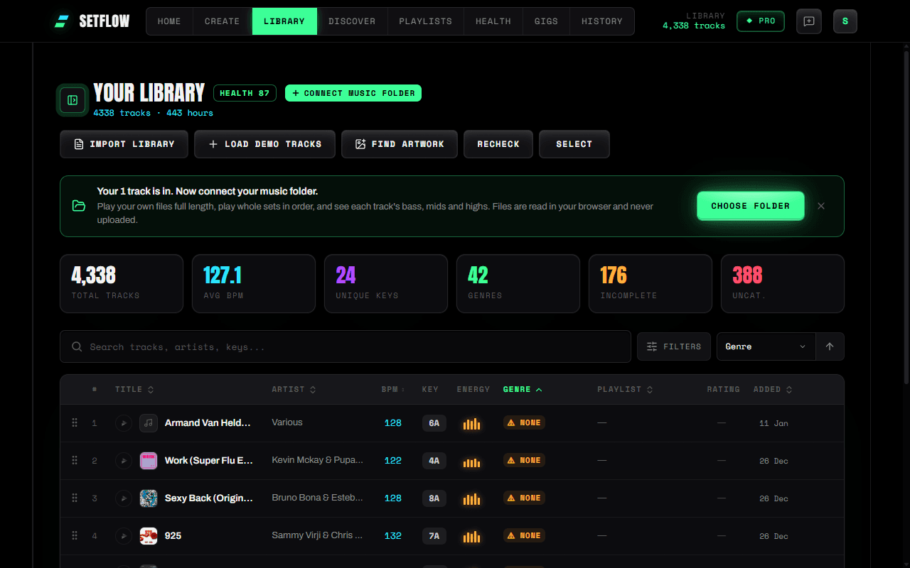Click the Health 87 badge
Screen dimensions: 910x568
pos(245,93)
